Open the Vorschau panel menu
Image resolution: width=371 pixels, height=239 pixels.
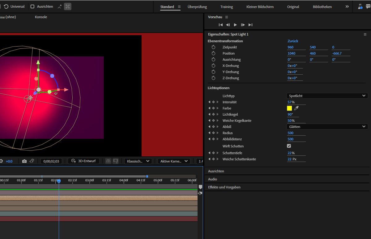point(227,17)
